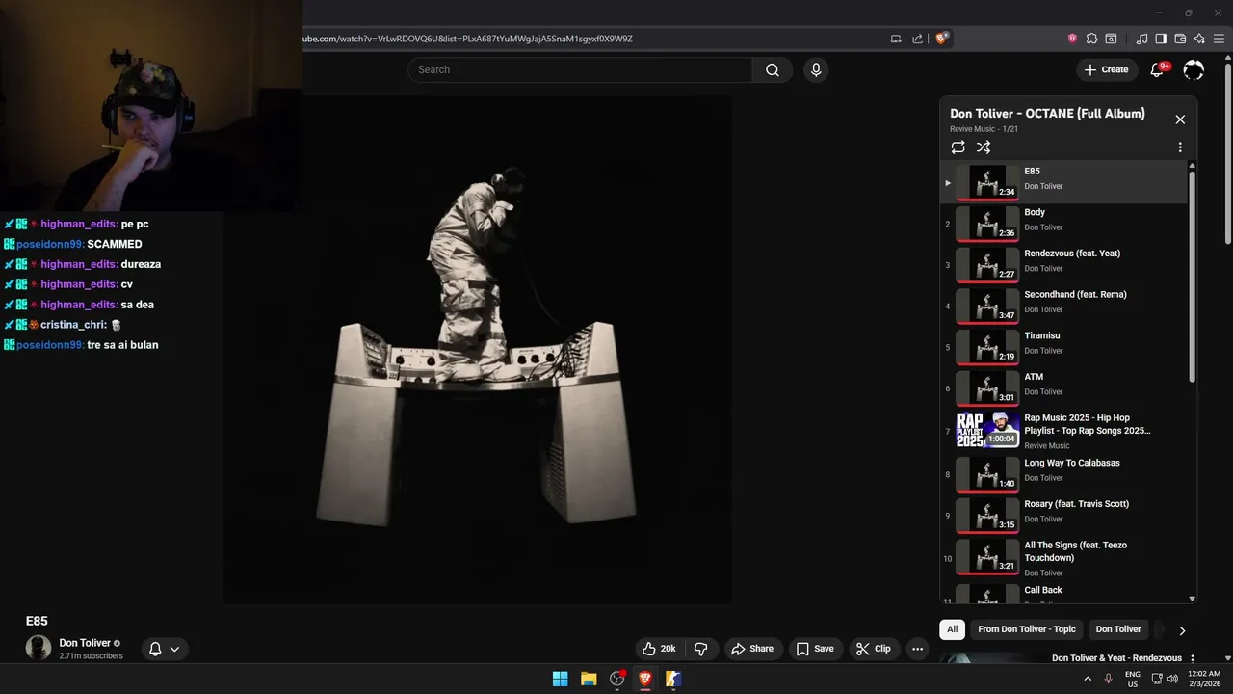The height and width of the screenshot is (694, 1233).
Task: Open the YouTube account avatar menu
Action: 1194,69
